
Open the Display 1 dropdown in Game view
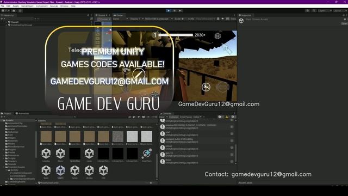click(x=136, y=19)
